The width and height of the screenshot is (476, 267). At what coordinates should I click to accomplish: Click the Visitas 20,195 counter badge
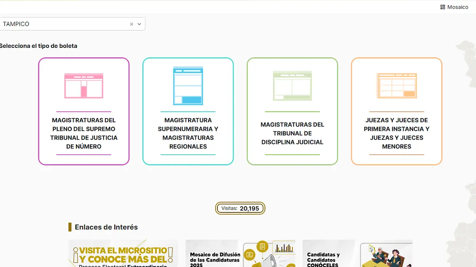coord(240,208)
